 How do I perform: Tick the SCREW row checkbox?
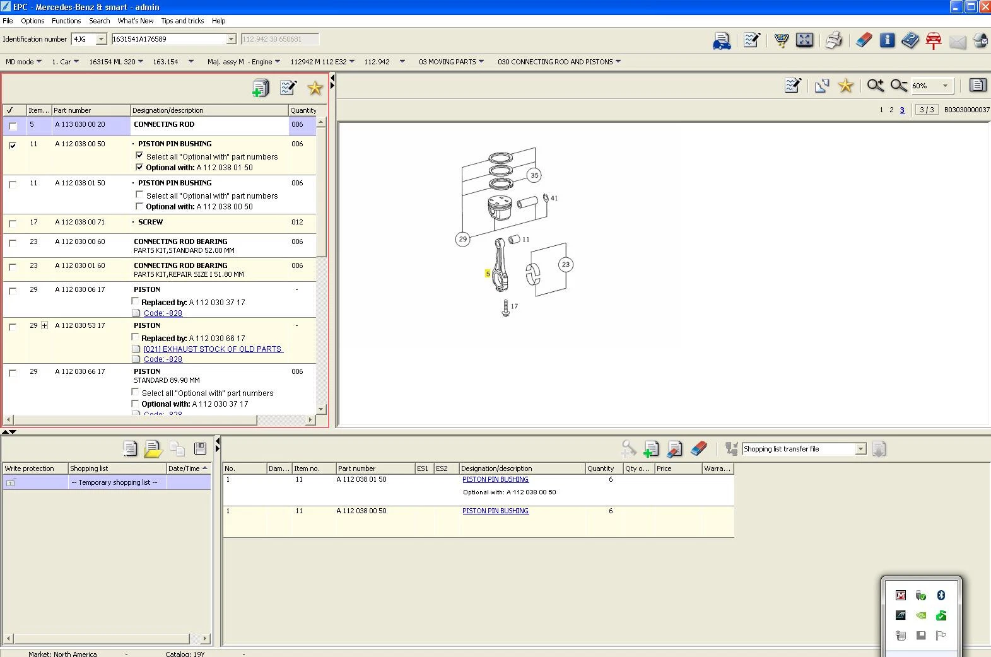tap(13, 223)
